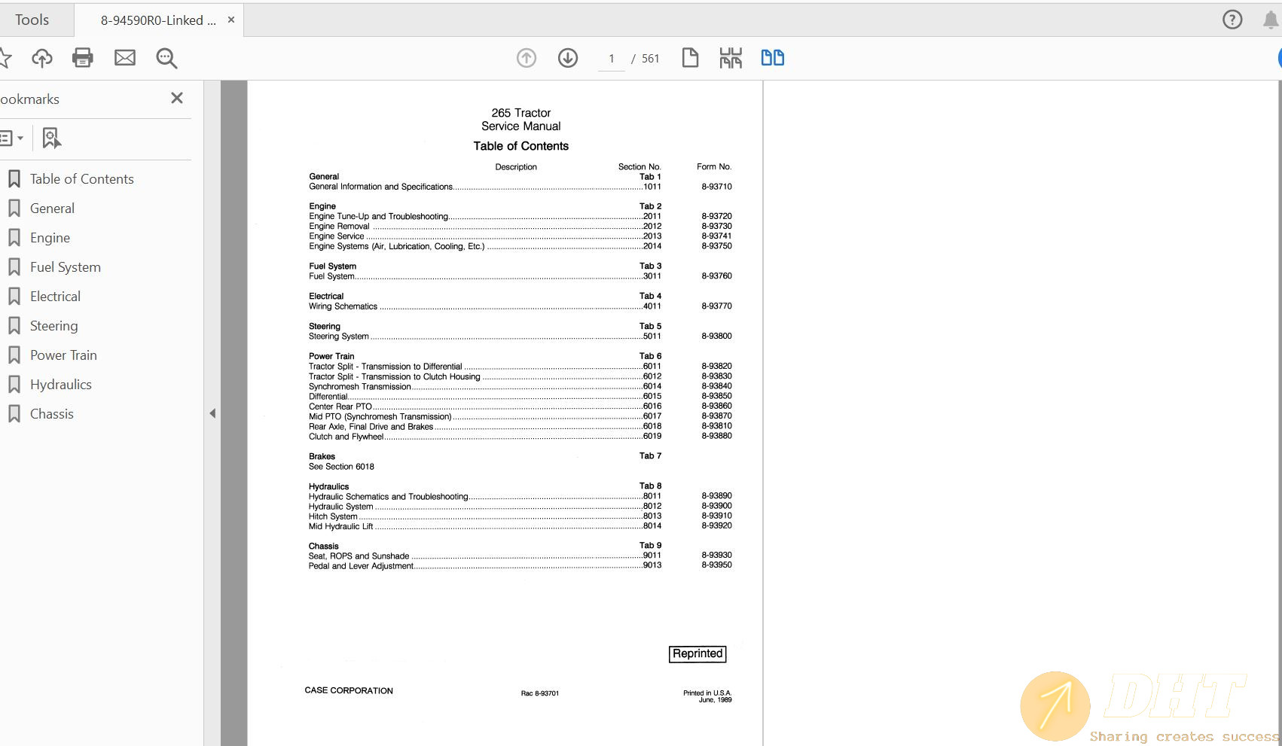Switch to single page view
Screen dimensions: 1282x746
pyautogui.click(x=690, y=58)
